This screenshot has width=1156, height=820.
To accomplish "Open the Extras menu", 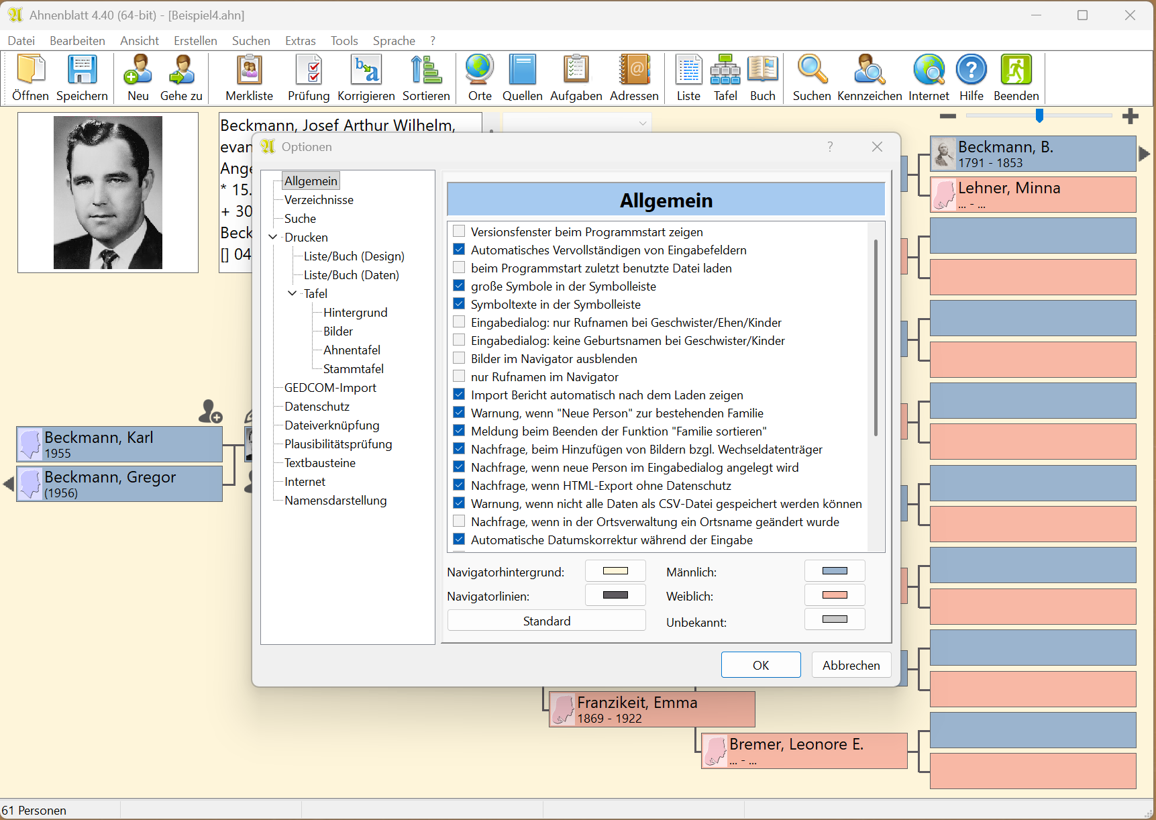I will click(300, 41).
